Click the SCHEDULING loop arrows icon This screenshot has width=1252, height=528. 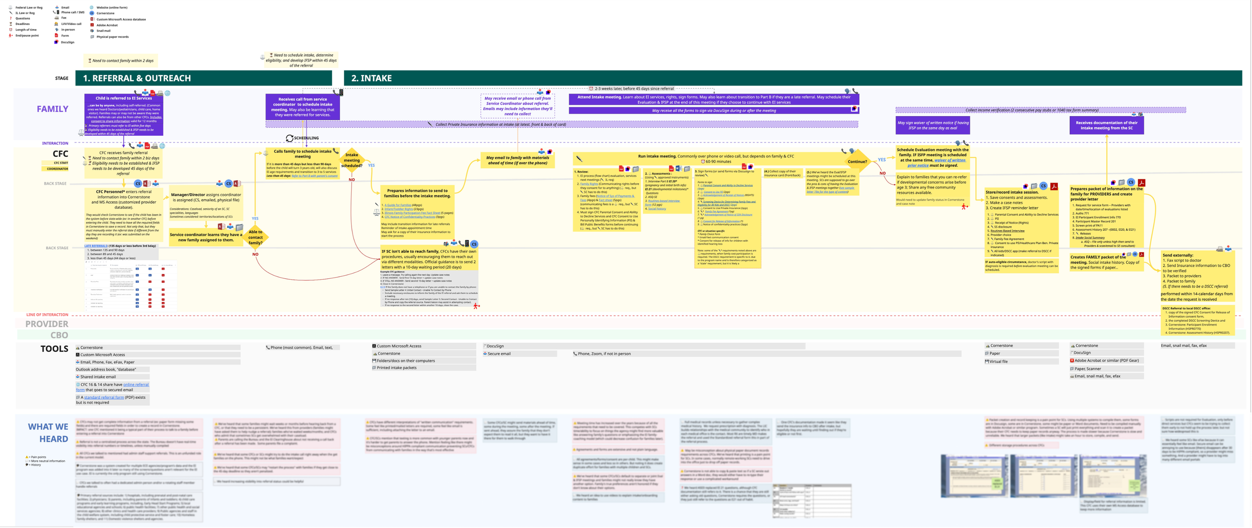(x=289, y=138)
